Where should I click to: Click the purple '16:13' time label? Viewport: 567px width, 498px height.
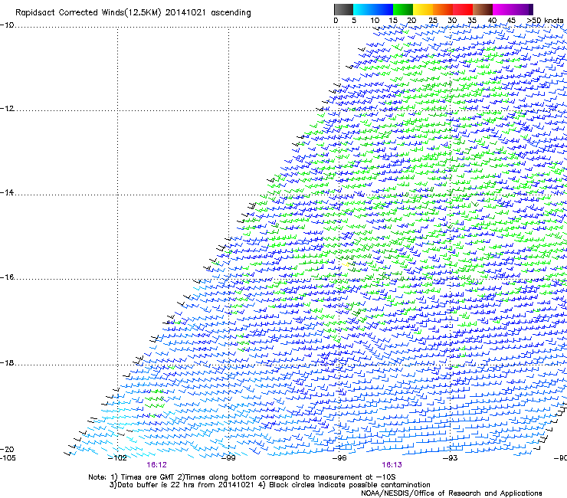[392, 465]
